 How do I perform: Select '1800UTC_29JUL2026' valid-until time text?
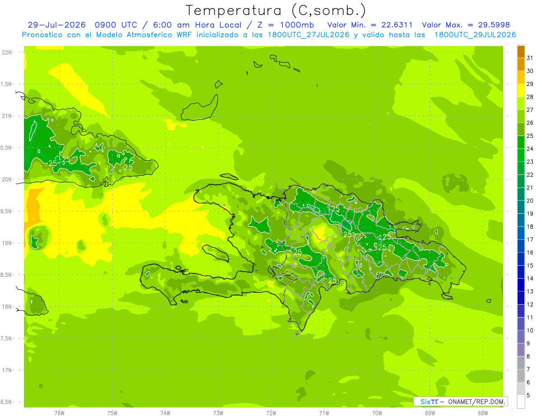475,35
